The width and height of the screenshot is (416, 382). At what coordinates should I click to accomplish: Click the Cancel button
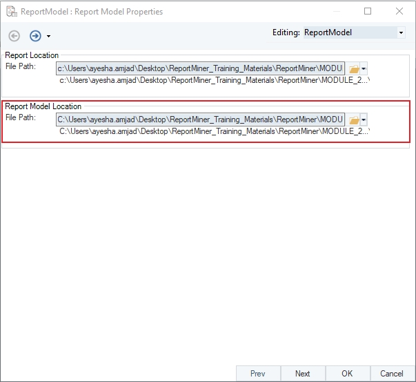[x=392, y=374]
